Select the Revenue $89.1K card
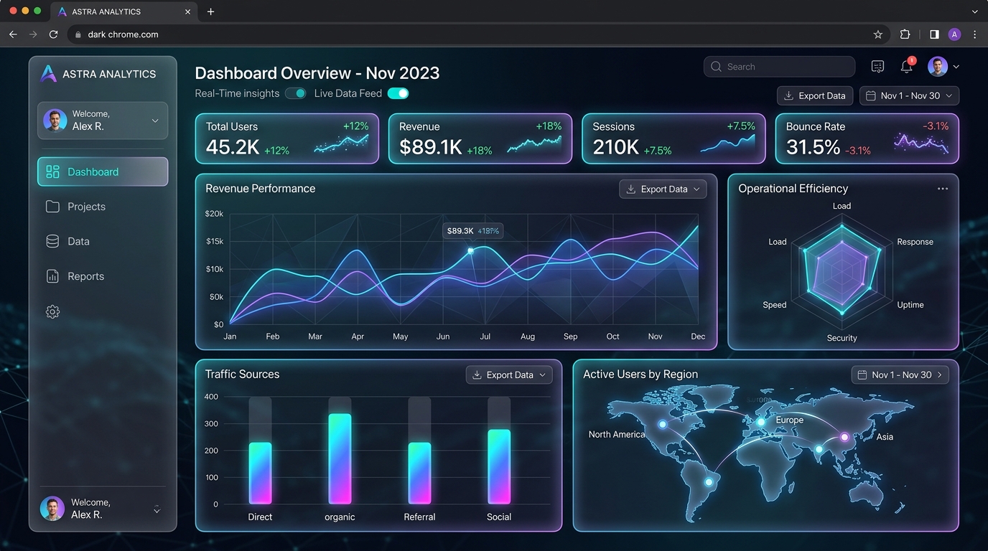 [x=480, y=138]
